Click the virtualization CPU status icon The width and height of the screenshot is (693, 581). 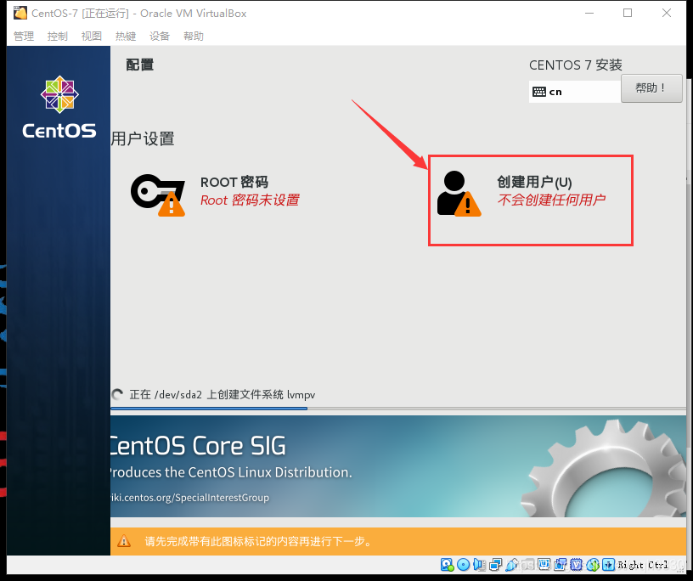point(576,565)
